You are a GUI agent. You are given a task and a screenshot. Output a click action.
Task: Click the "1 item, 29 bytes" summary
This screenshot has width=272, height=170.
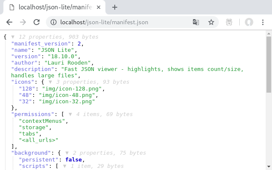point(97,166)
